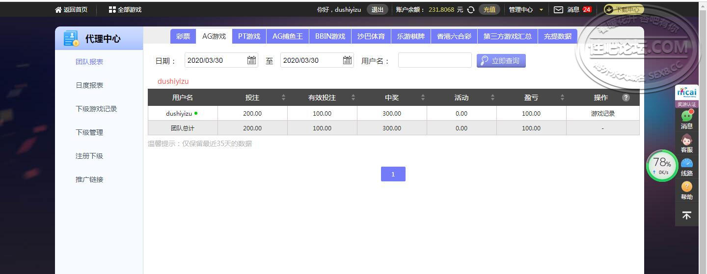The width and height of the screenshot is (707, 274).
Task: Open the messages envelope icon
Action: [x=558, y=10]
